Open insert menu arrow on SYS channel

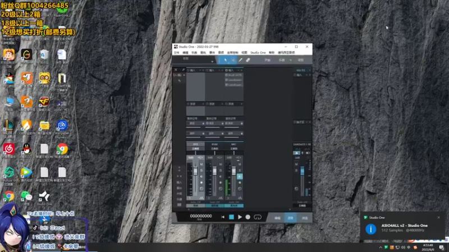(x=200, y=71)
